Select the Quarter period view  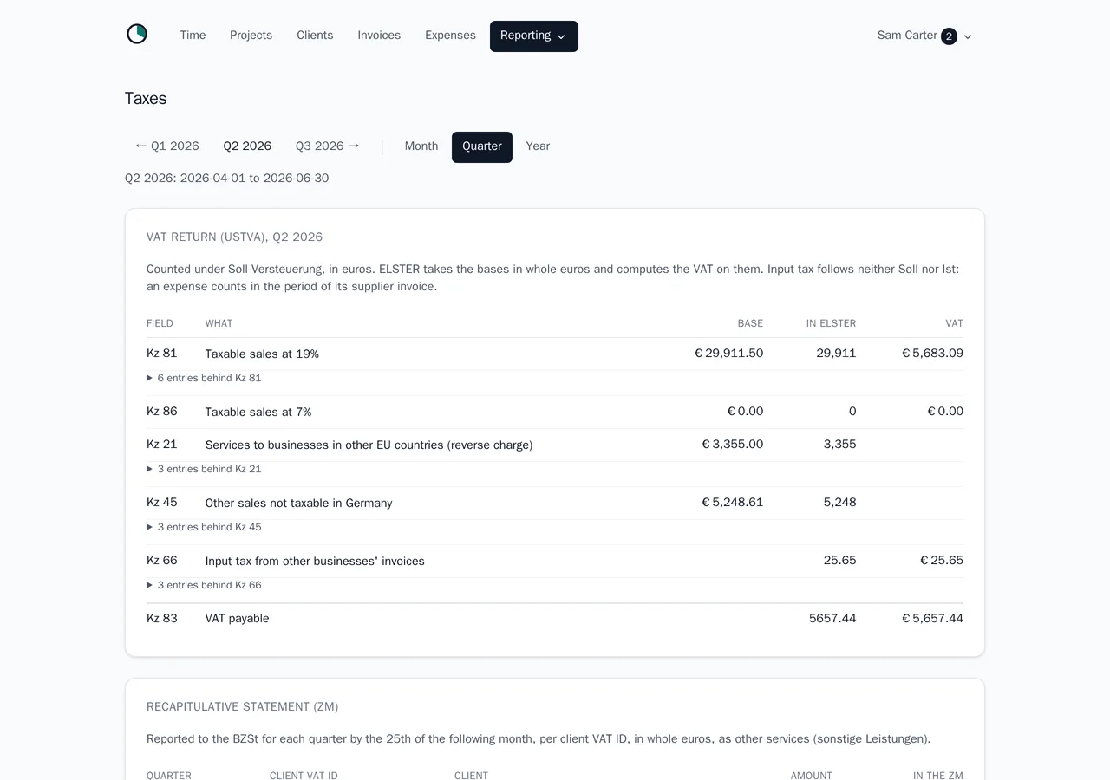[x=482, y=147]
